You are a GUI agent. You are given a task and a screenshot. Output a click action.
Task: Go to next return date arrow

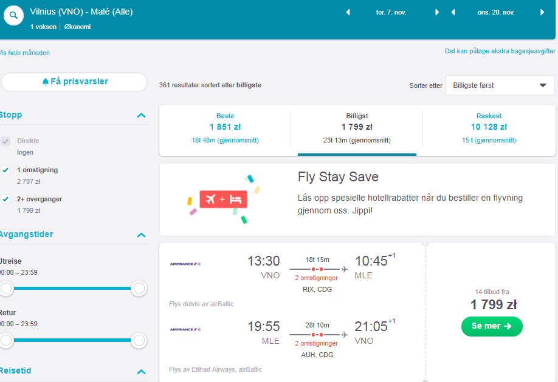coord(542,12)
